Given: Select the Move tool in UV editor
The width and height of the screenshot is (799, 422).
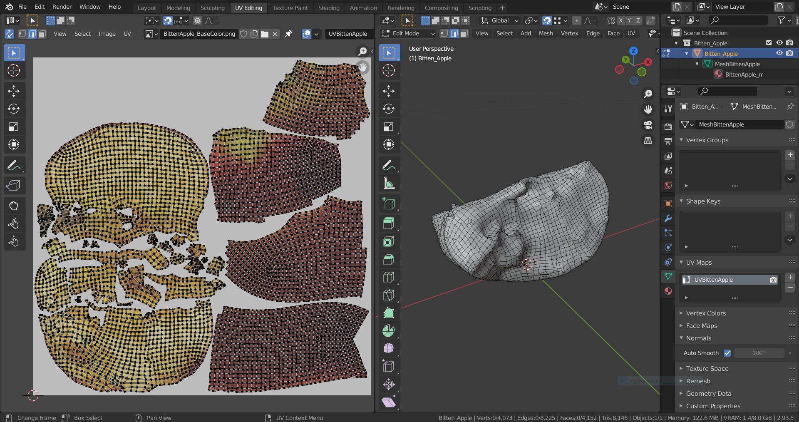Looking at the screenshot, I should tap(14, 91).
